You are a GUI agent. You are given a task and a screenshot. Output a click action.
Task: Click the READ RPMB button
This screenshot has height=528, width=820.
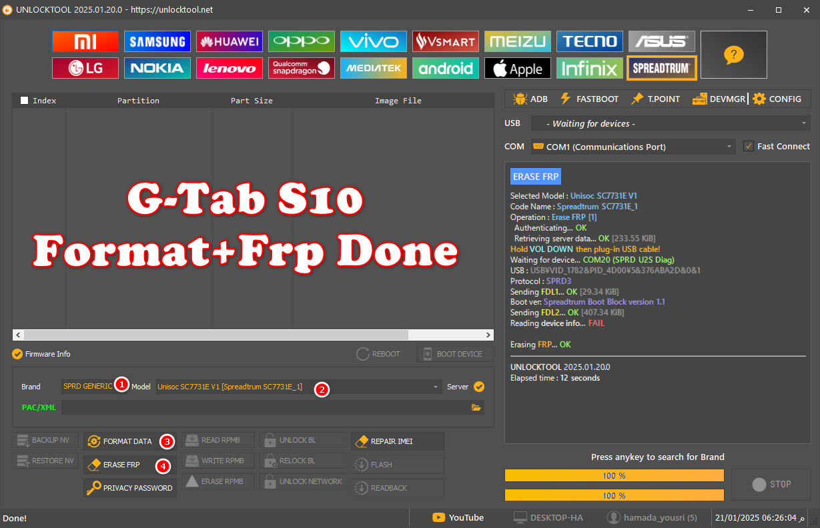coord(218,440)
